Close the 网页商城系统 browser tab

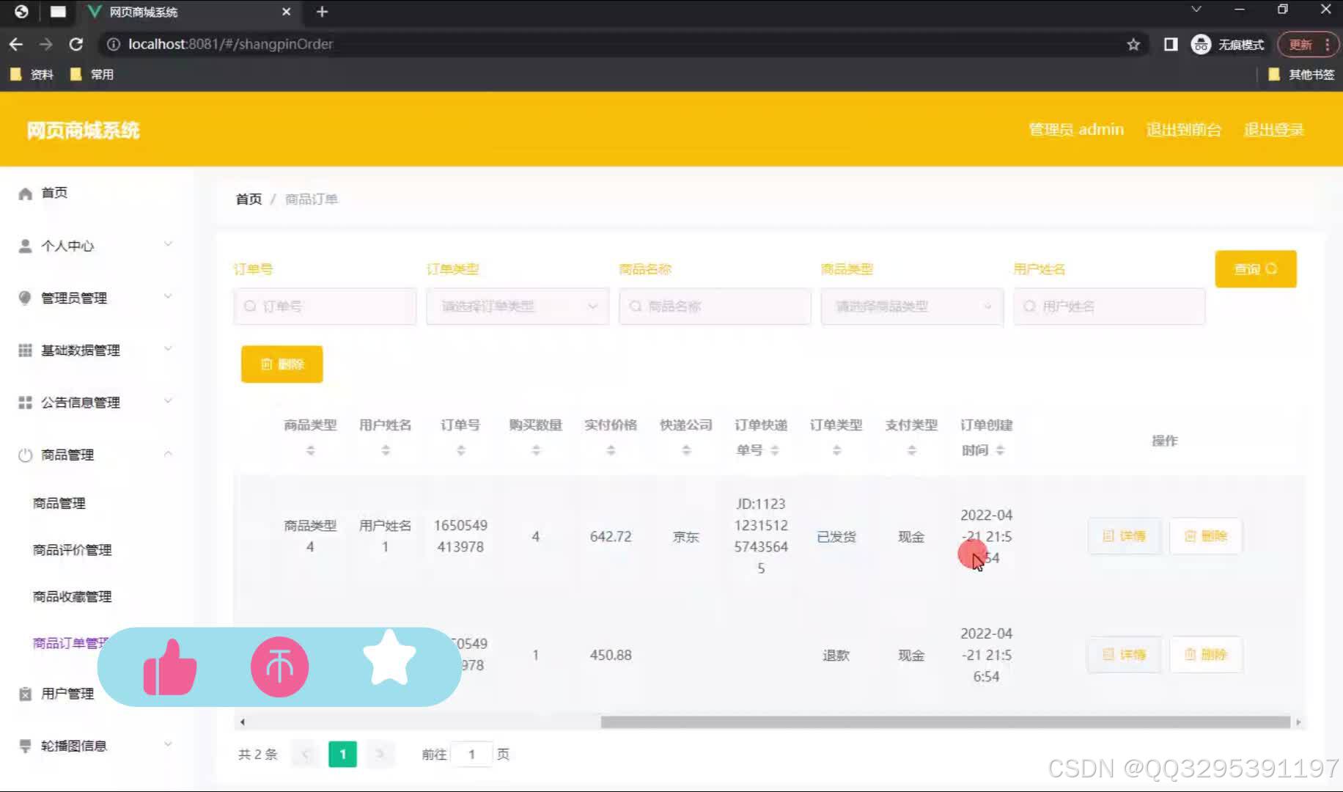287,12
